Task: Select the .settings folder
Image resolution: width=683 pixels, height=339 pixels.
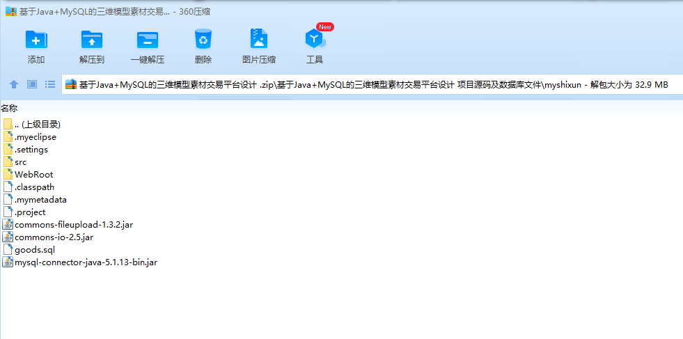Action: tap(25, 150)
